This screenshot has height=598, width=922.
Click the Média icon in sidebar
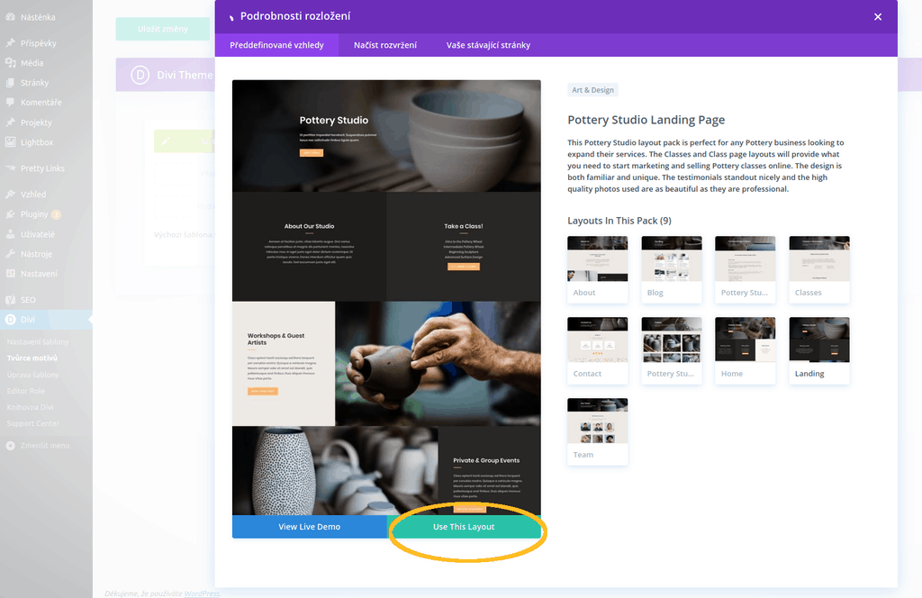(11, 63)
